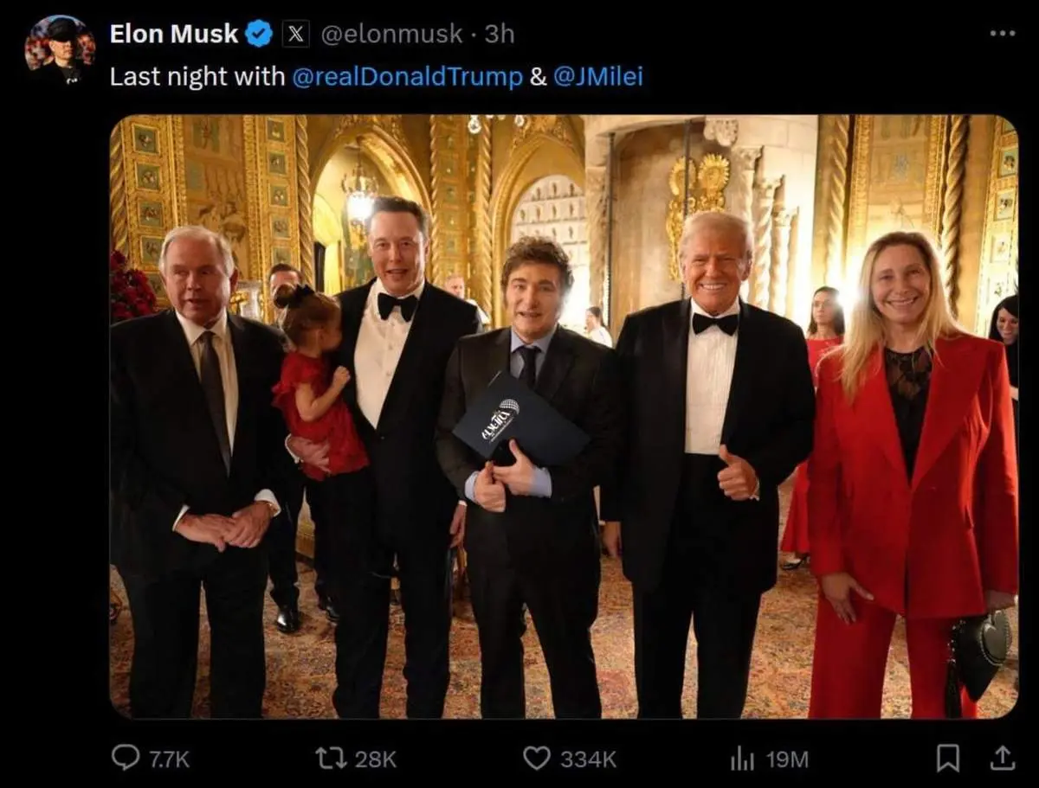Viewport: 1039px width, 788px height.
Task: Click the blue verified checkmark badge
Action: click(259, 34)
